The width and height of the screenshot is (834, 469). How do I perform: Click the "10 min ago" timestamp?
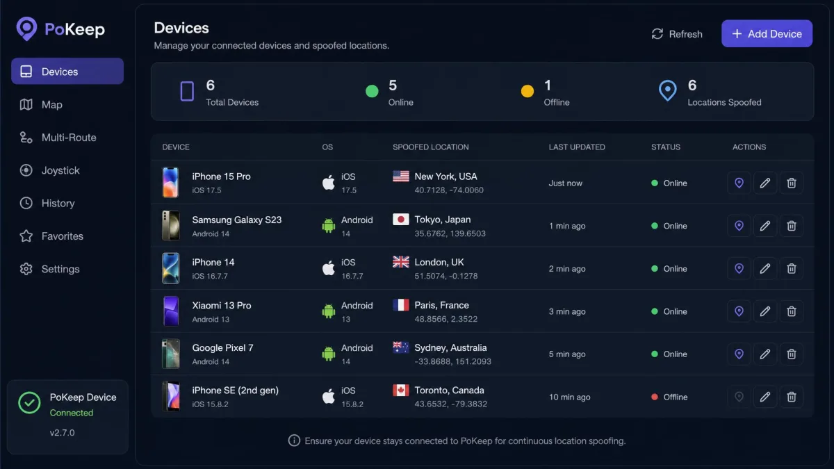[x=570, y=397]
